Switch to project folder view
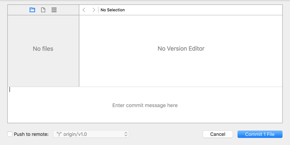The image size is (290, 145). point(32,10)
